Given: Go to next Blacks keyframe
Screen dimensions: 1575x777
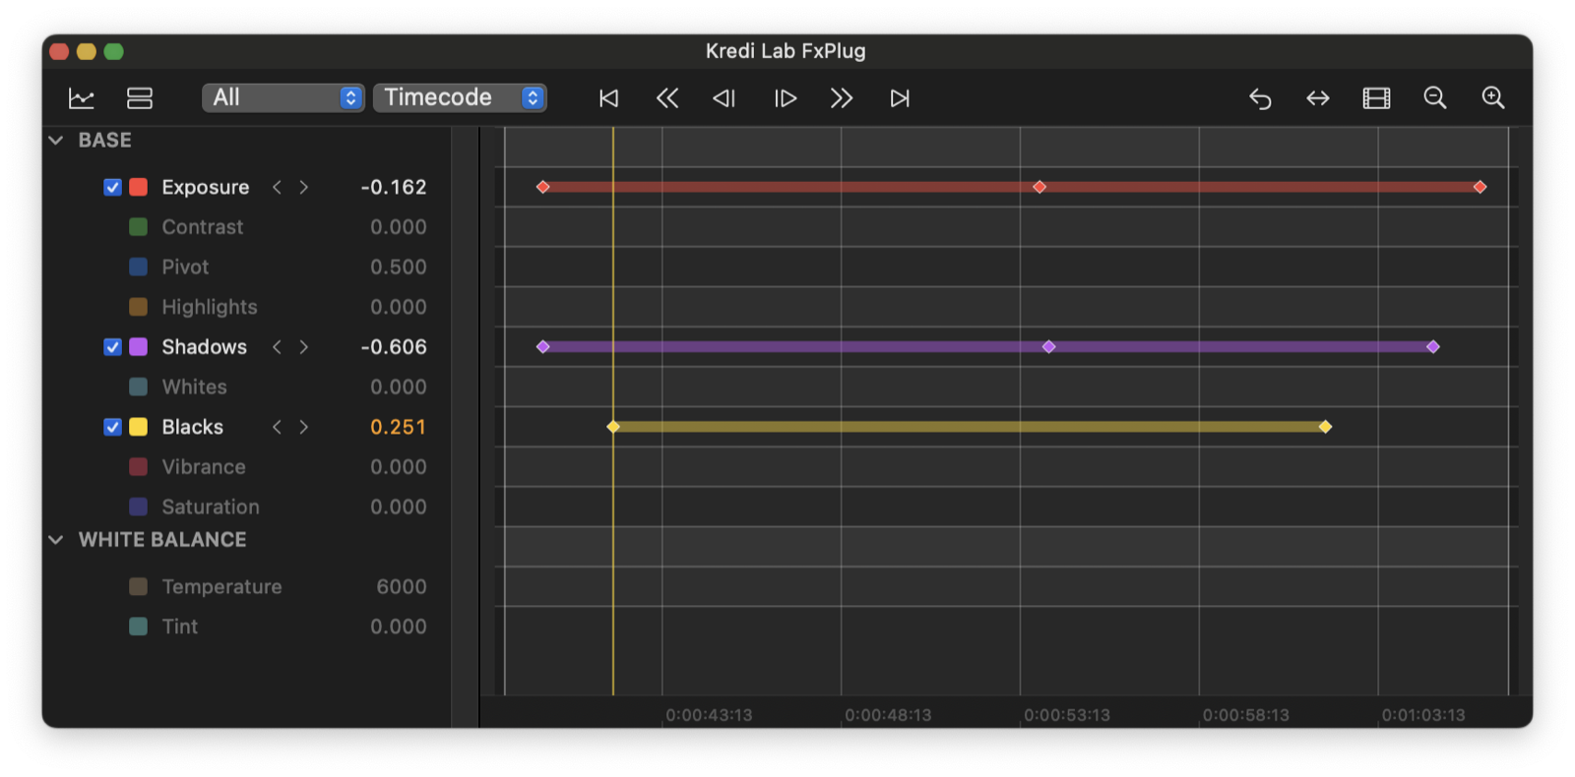Looking at the screenshot, I should click(x=304, y=427).
